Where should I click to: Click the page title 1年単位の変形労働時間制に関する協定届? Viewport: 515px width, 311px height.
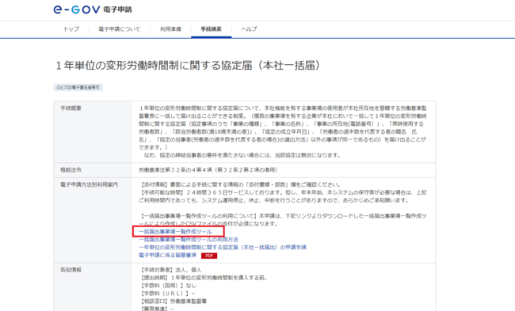click(188, 66)
